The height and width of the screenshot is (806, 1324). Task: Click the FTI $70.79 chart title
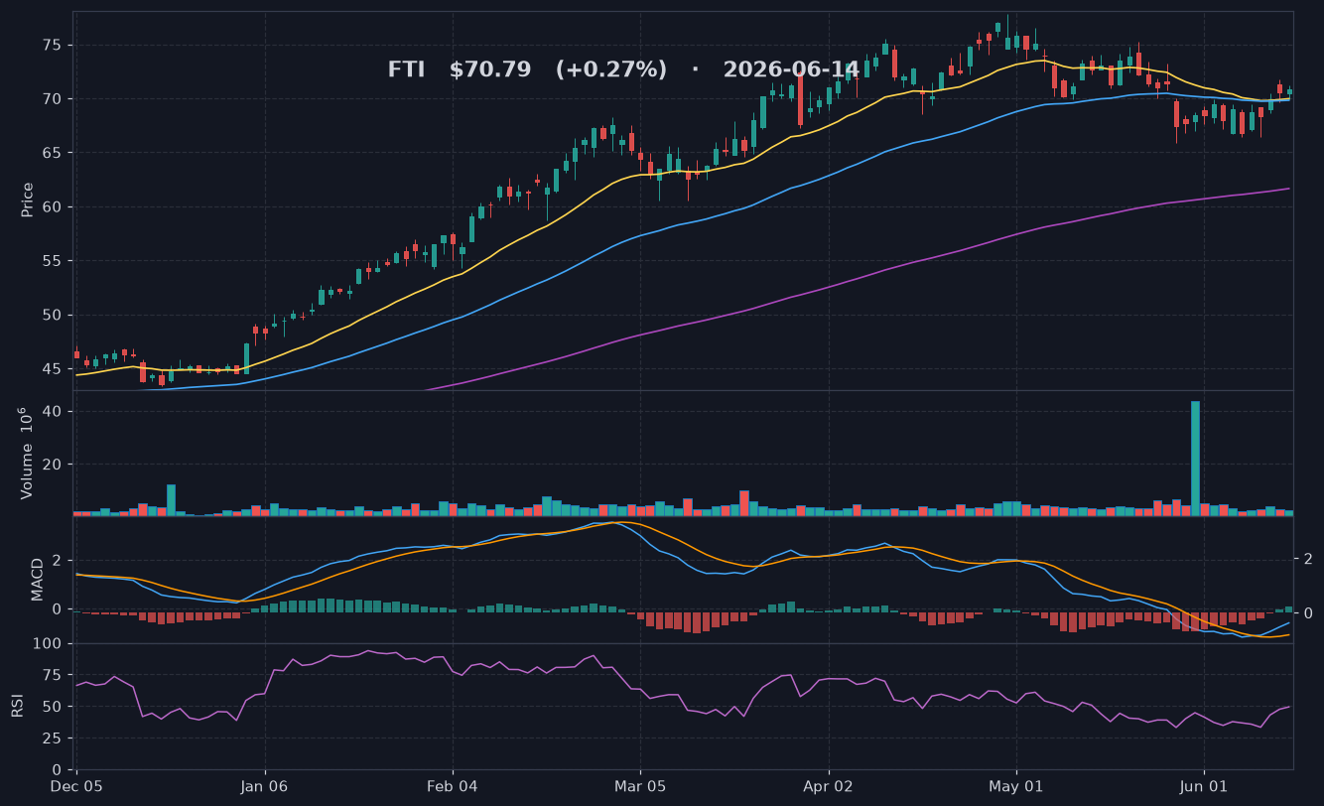click(x=623, y=69)
